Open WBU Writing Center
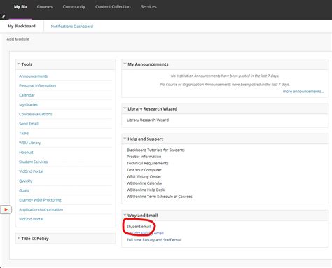 tap(144, 176)
